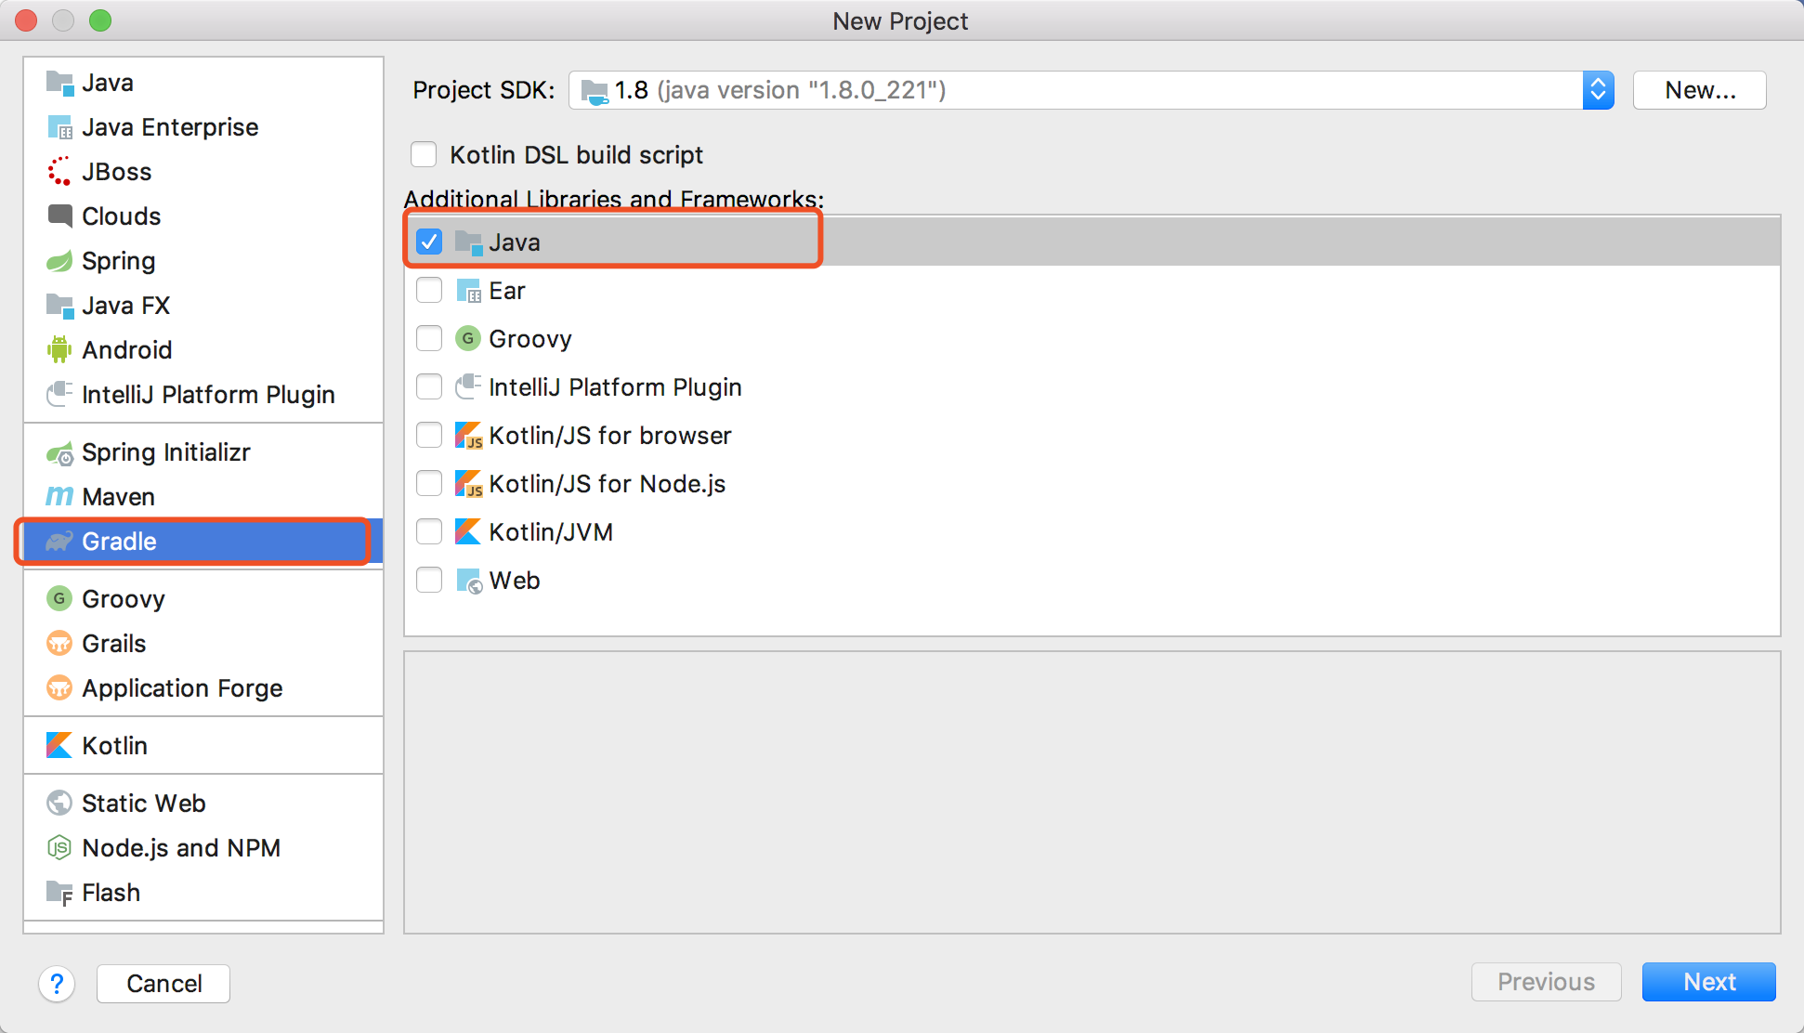The image size is (1804, 1033).
Task: Select Java Enterprise project type label
Action: [x=170, y=127]
